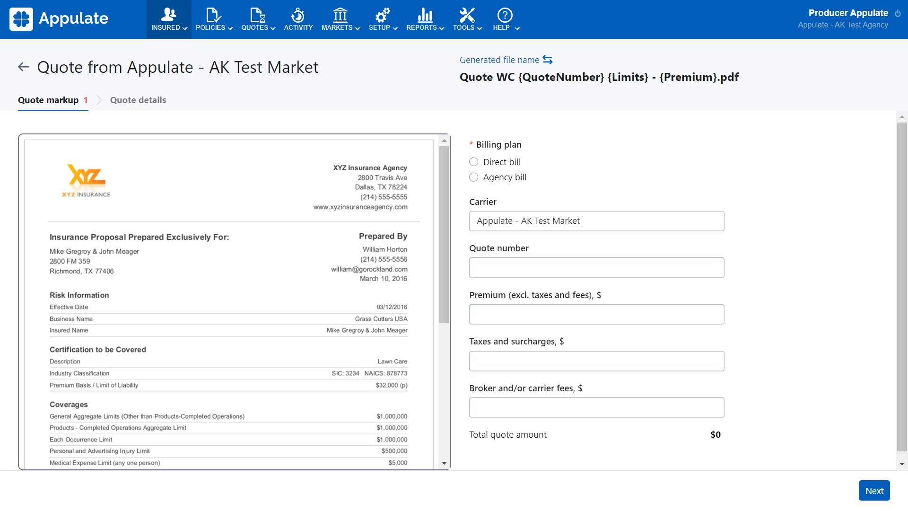
Task: Open the ACTIVITY menu label
Action: (298, 27)
